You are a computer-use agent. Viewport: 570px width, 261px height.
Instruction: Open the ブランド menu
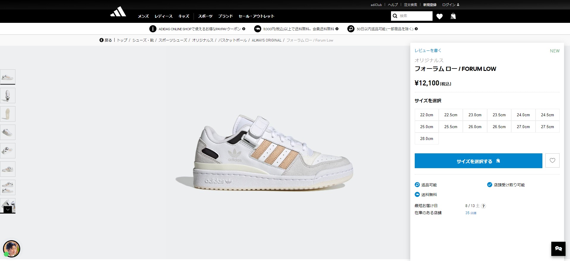pos(226,16)
